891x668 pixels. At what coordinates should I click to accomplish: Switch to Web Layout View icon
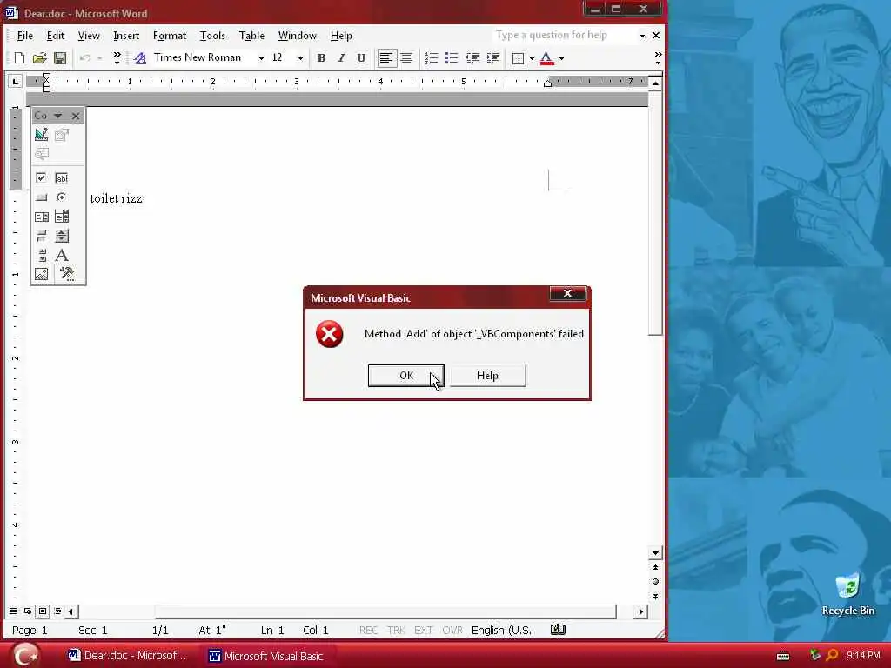tap(27, 611)
